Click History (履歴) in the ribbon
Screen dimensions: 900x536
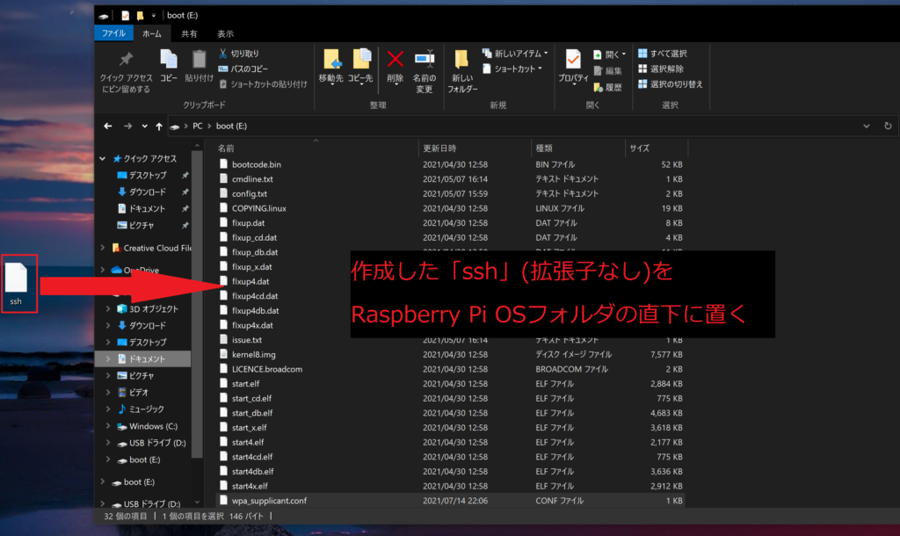608,87
